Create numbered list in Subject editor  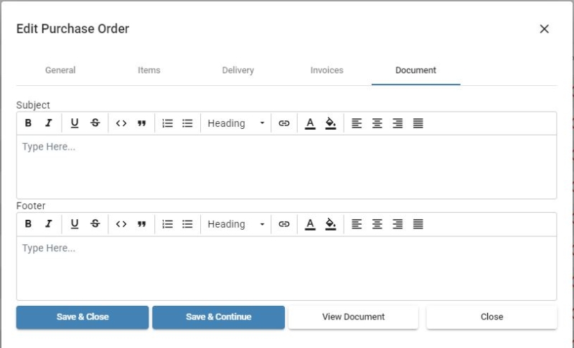tap(167, 123)
